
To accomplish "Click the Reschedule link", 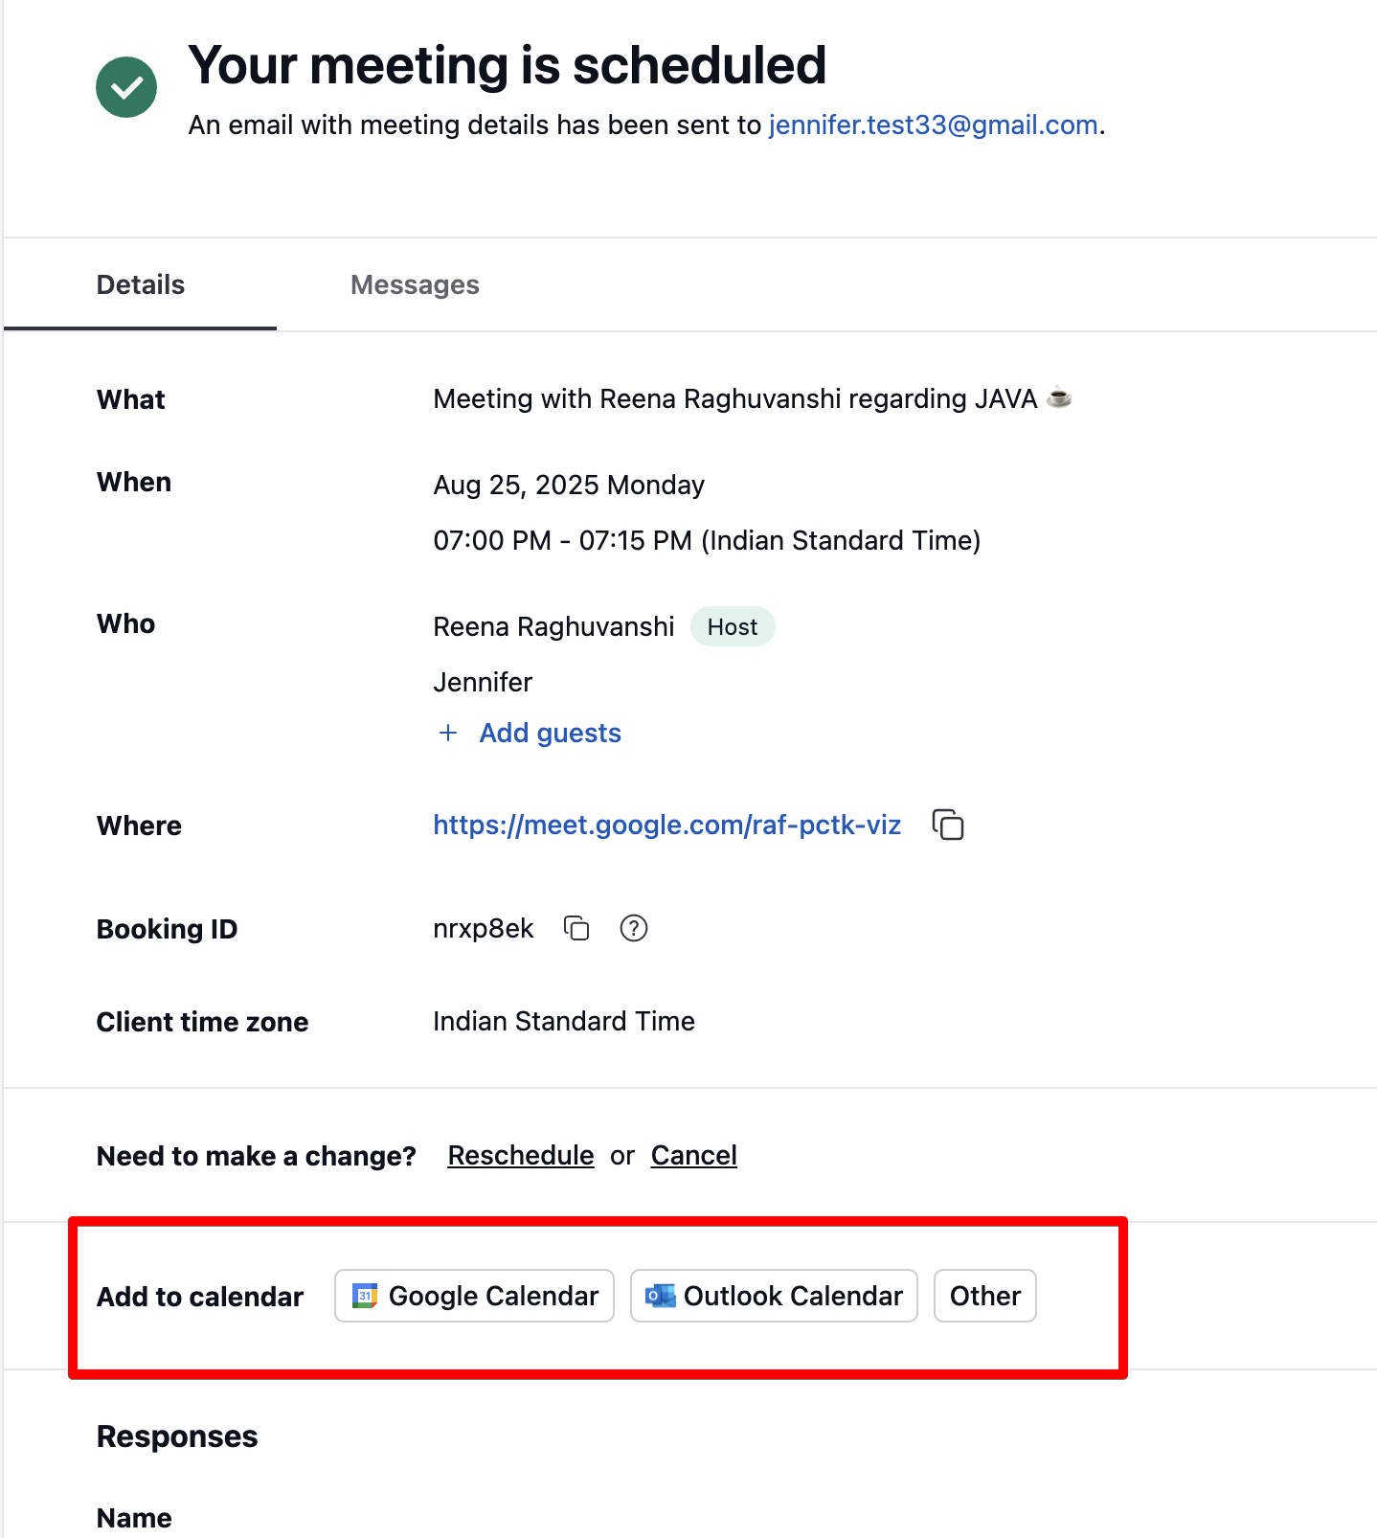I will (x=521, y=1155).
